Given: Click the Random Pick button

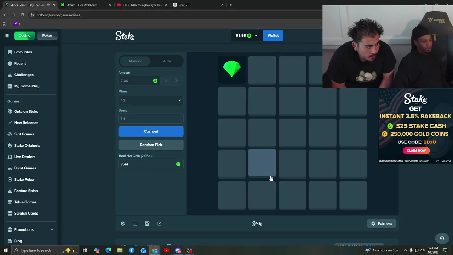Looking at the screenshot, I should 151,144.
